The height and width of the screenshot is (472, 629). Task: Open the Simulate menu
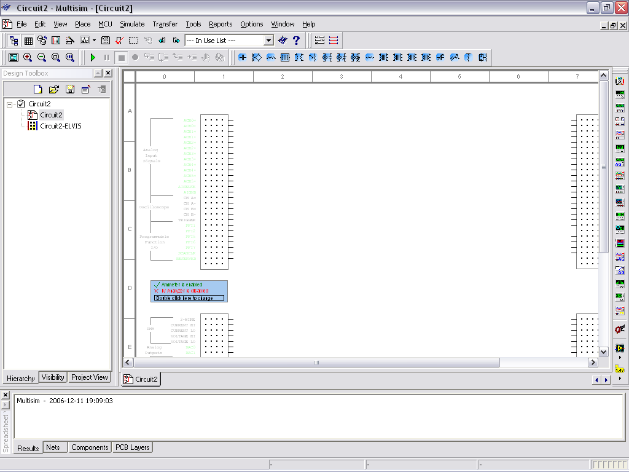pyautogui.click(x=132, y=24)
